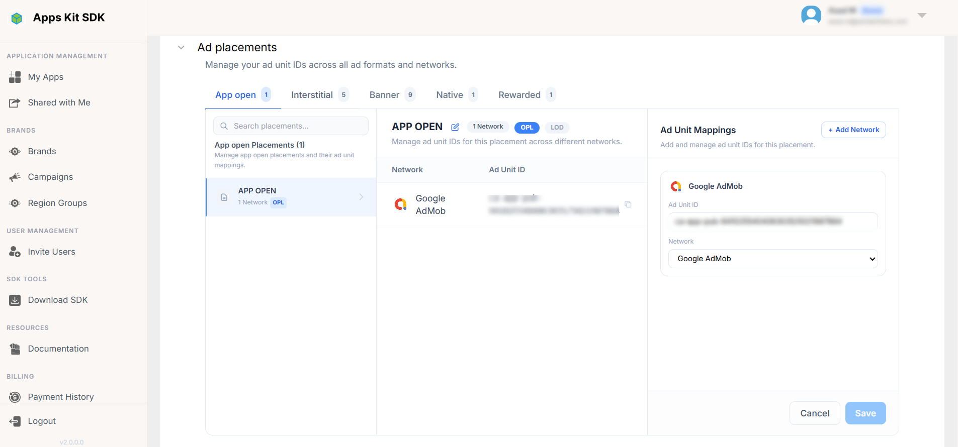
Task: Switch to the Native tab
Action: 457,95
